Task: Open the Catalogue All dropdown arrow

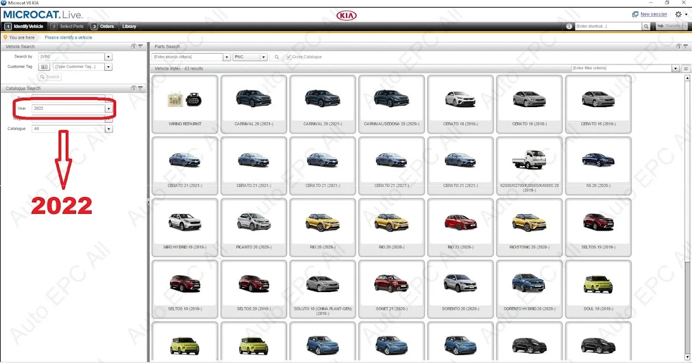Action: pos(108,129)
